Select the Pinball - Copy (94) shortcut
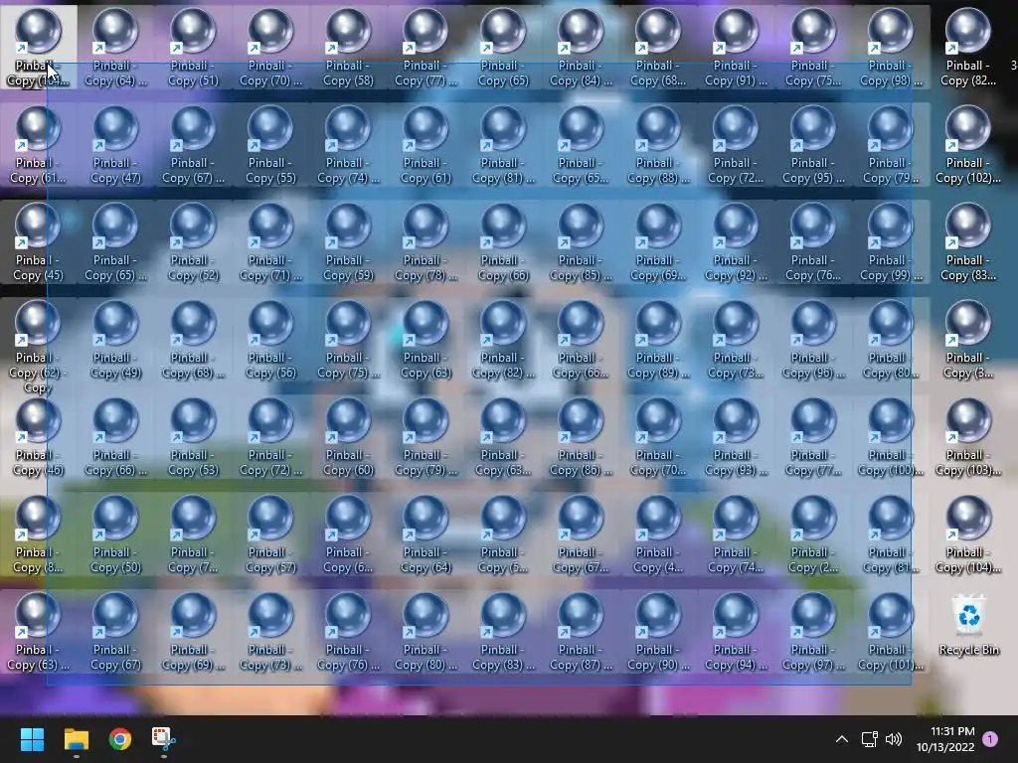1018x763 pixels. (x=736, y=632)
